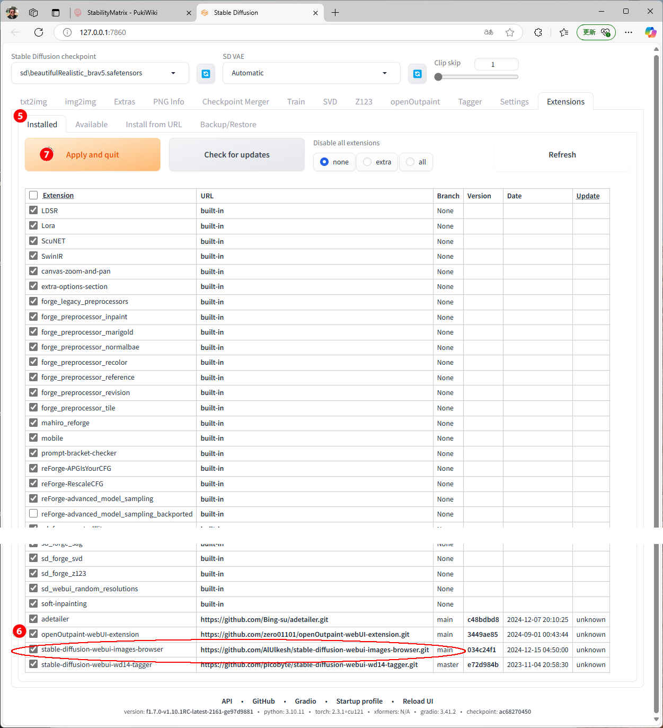Open the Stable Diffusion checkpoint dropdown
Screen dimensions: 663x728
point(173,73)
